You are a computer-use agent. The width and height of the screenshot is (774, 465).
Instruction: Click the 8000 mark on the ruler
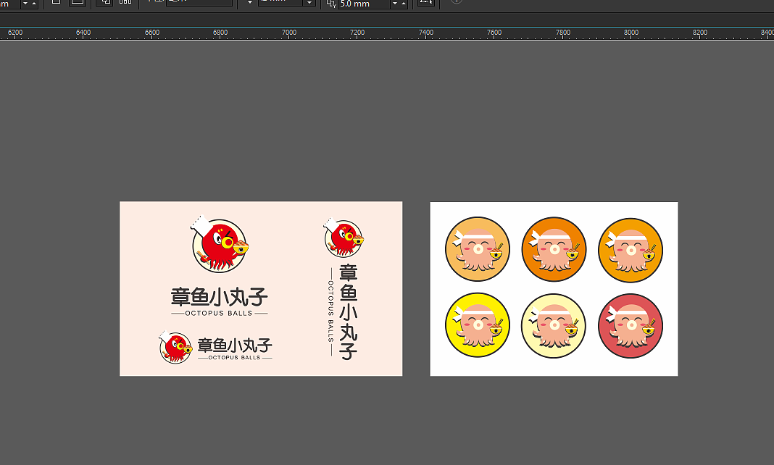pyautogui.click(x=631, y=33)
